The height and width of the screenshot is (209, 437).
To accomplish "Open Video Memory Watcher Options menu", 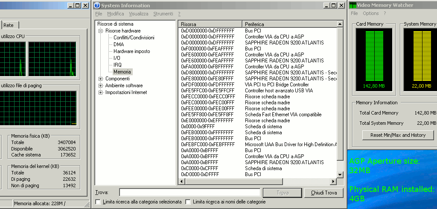I will 371,13.
